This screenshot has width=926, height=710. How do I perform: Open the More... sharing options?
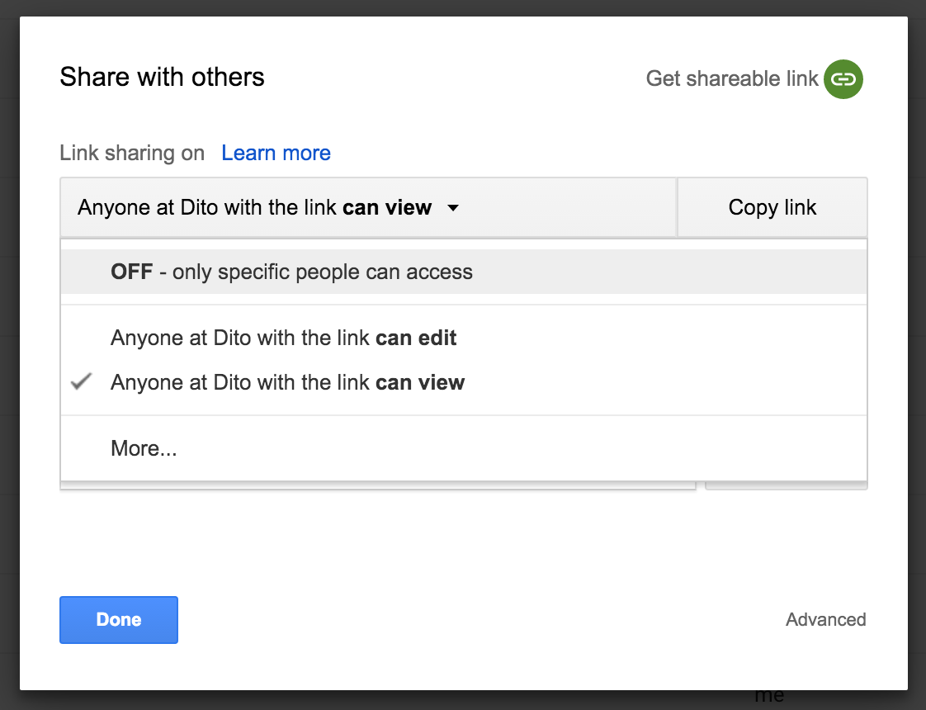coord(144,448)
